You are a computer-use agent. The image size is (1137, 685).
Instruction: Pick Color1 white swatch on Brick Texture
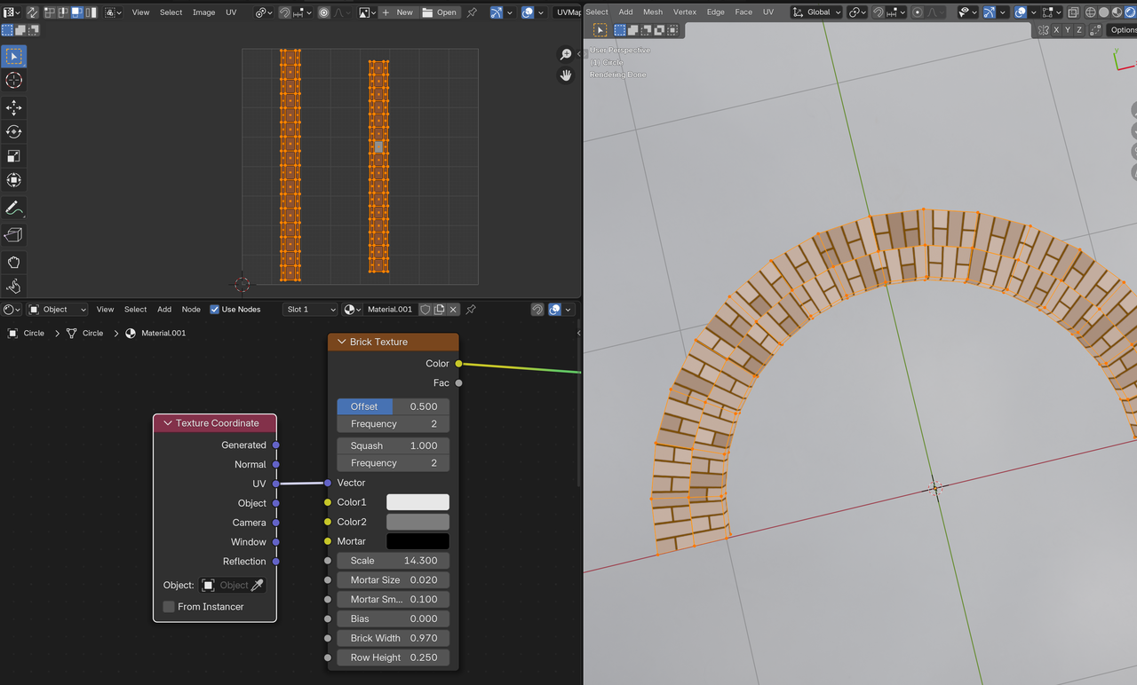tap(417, 502)
